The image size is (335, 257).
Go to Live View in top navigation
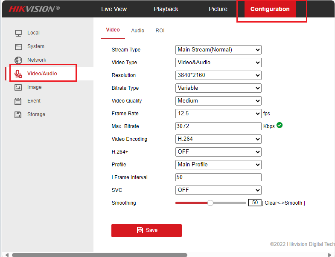pos(114,9)
